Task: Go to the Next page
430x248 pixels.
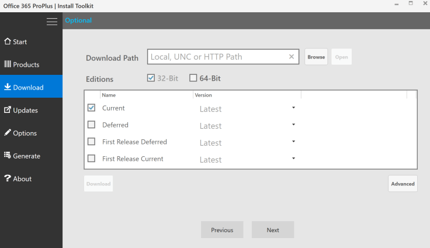Action: click(273, 230)
